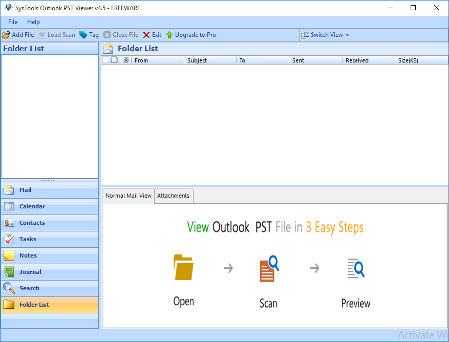Click the Mail envelope icon in sidebar
The width and height of the screenshot is (449, 342).
click(x=9, y=190)
